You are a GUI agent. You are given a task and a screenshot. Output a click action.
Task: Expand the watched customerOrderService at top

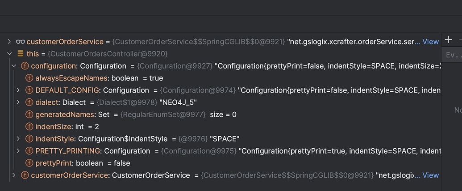coord(9,41)
